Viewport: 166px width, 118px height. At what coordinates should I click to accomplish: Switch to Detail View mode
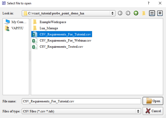[x=160, y=13]
